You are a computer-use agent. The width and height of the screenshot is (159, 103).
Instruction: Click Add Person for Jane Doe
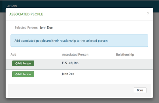[x=23, y=74]
